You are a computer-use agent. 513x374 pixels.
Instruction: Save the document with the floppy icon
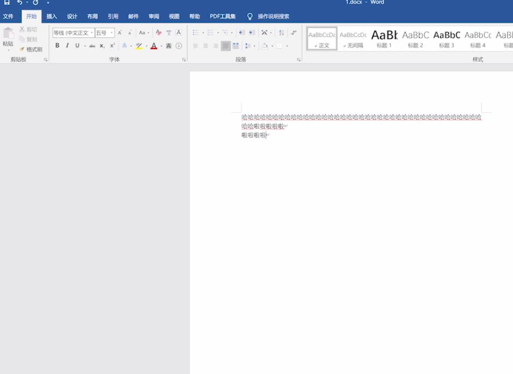[6, 3]
